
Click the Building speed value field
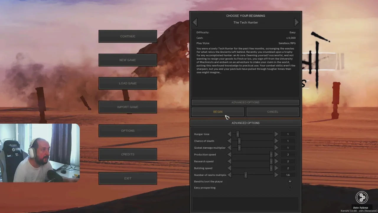288,168
